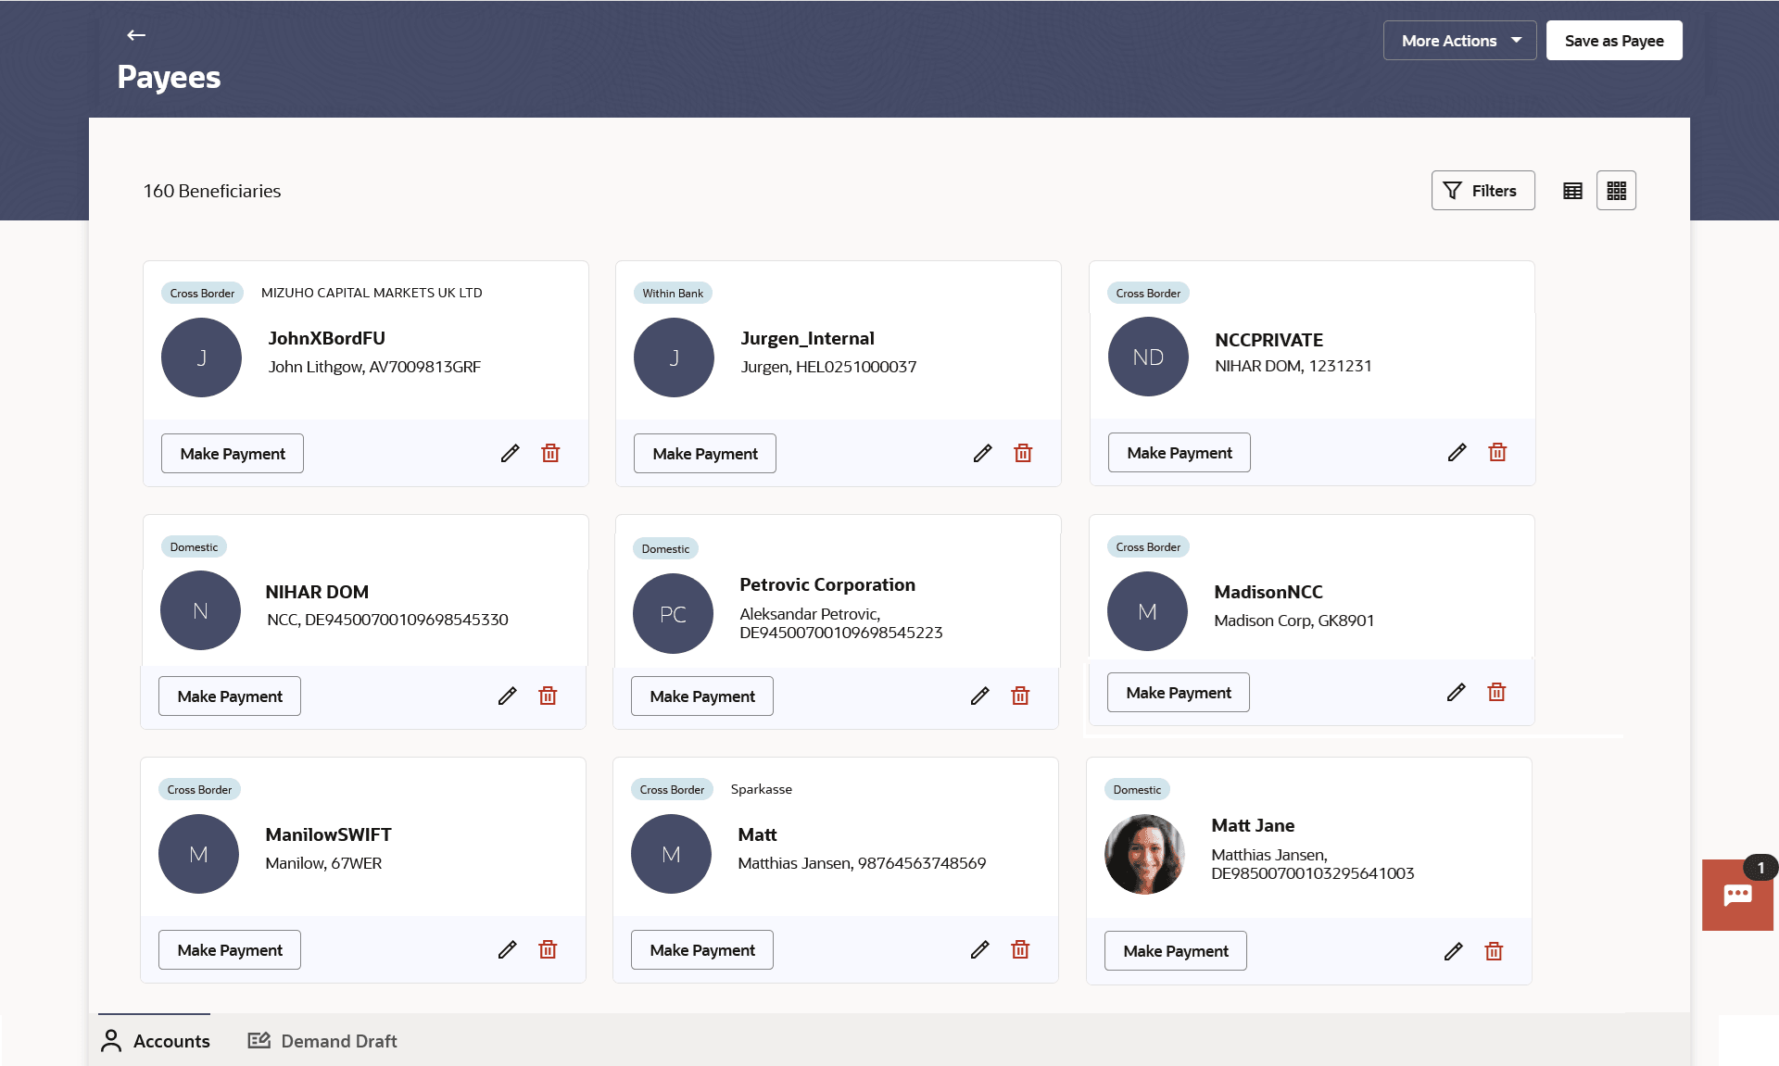Open the chat support widget
This screenshot has width=1779, height=1066.
tap(1736, 895)
